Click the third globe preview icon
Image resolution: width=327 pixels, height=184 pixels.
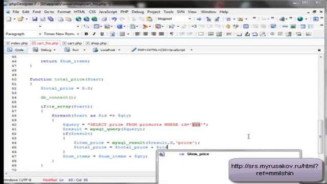pyautogui.click(x=95, y=19)
